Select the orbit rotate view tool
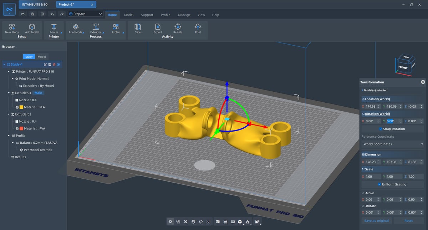This screenshot has width=428, height=230. (x=201, y=221)
